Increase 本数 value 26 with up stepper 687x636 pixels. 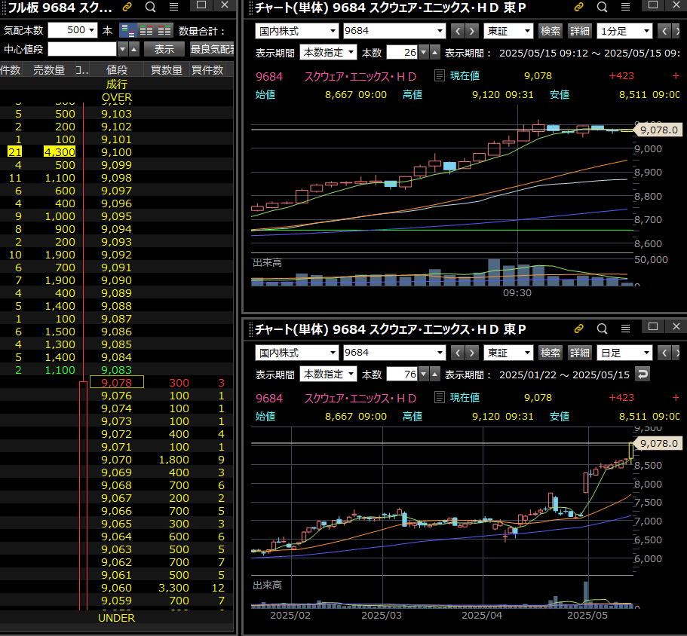434,53
